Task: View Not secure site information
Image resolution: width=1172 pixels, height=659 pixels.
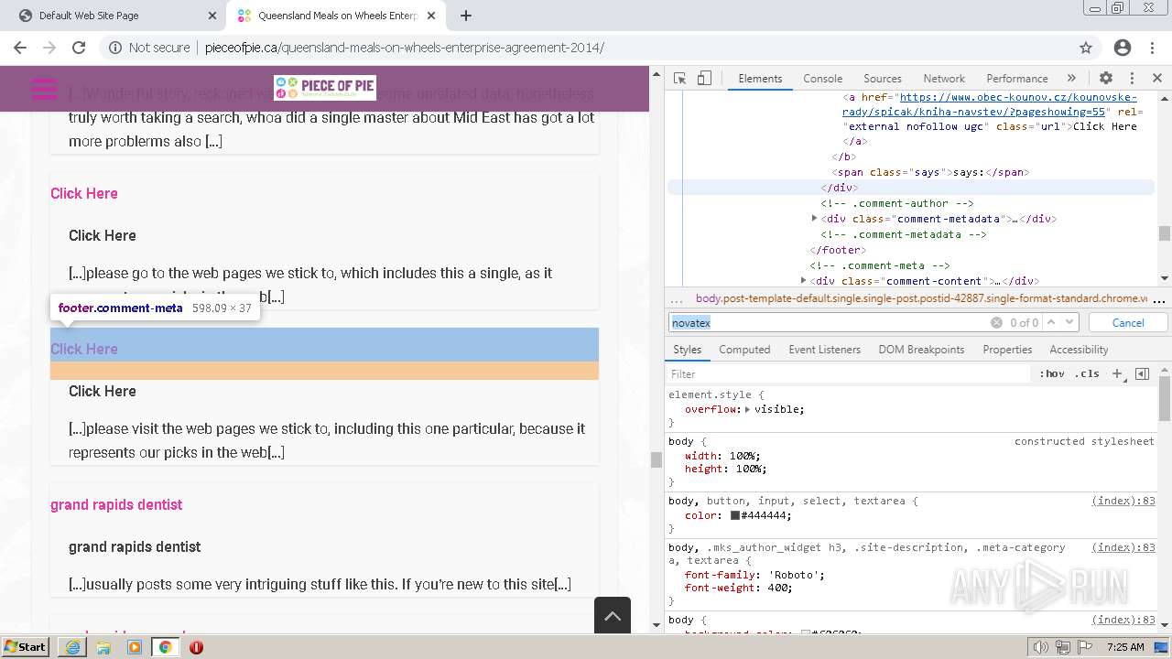Action: 150,48
